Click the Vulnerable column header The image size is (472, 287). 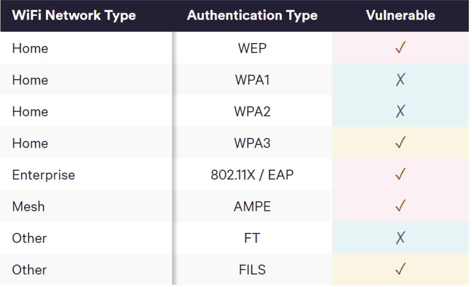pyautogui.click(x=400, y=16)
